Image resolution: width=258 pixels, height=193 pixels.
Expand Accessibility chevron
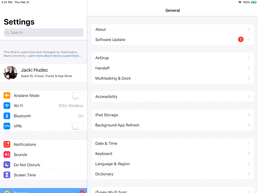[249, 96]
